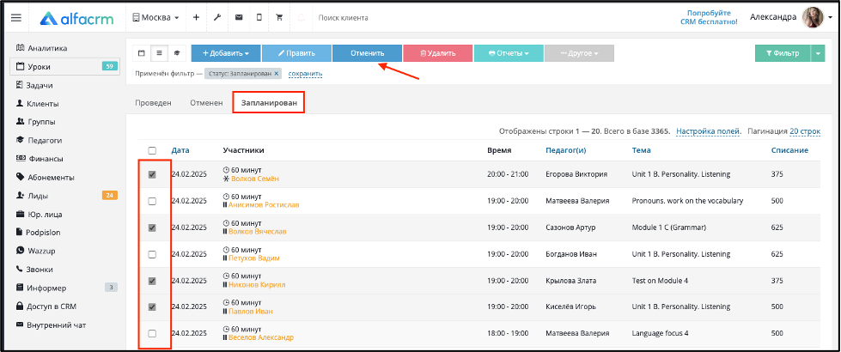841x352 pixels.
Task: Click the Отменить button
Action: pos(368,53)
